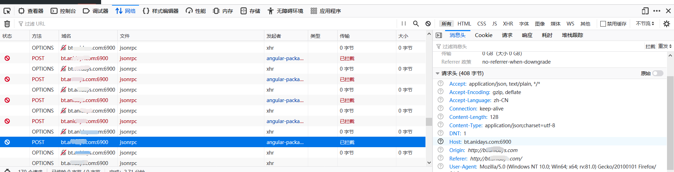The image size is (674, 172).
Task: Click help icon next to Content-Type header
Action: 441,125
